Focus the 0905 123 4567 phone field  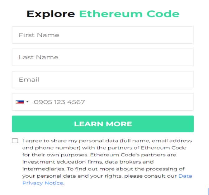click(x=103, y=102)
